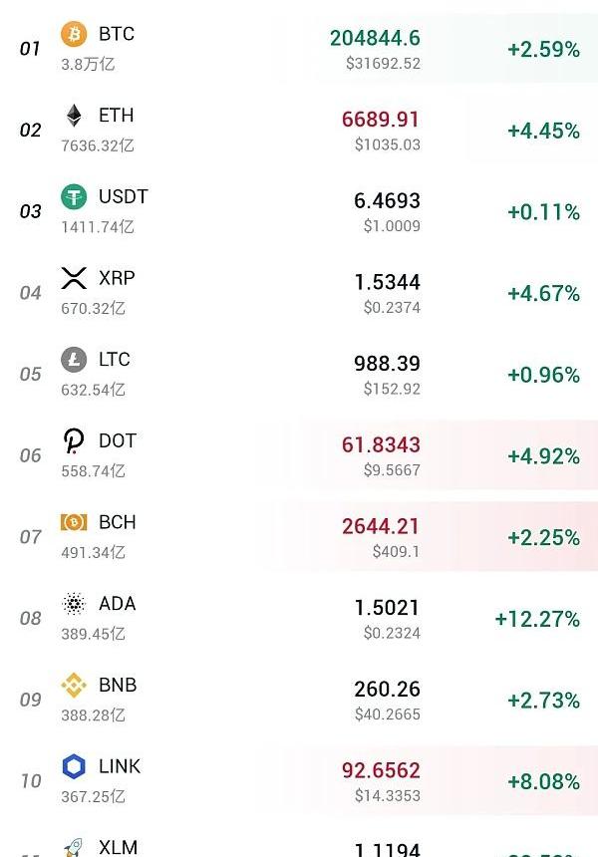598x857 pixels.
Task: Click the Stellar XLM rocket icon
Action: click(74, 847)
